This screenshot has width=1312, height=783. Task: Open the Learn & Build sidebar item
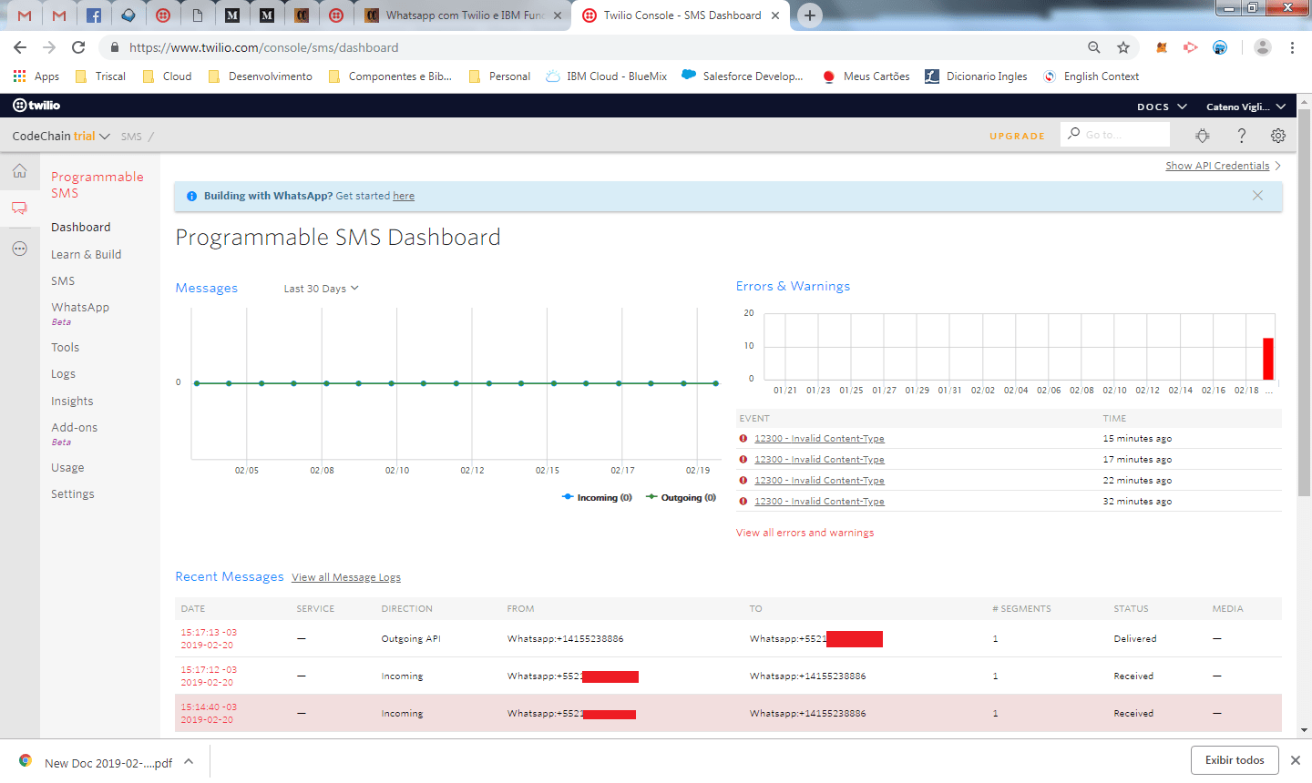87,255
